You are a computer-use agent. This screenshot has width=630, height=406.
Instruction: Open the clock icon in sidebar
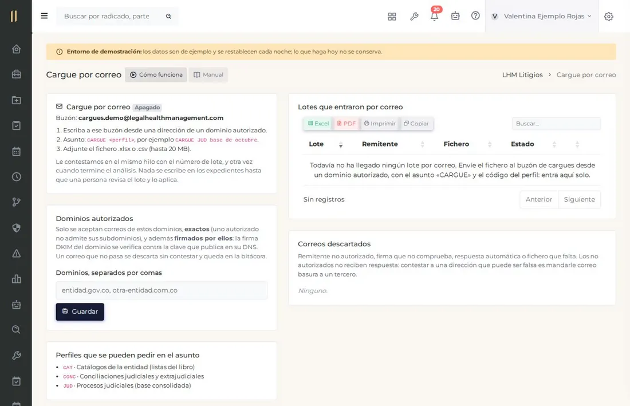[x=16, y=177]
